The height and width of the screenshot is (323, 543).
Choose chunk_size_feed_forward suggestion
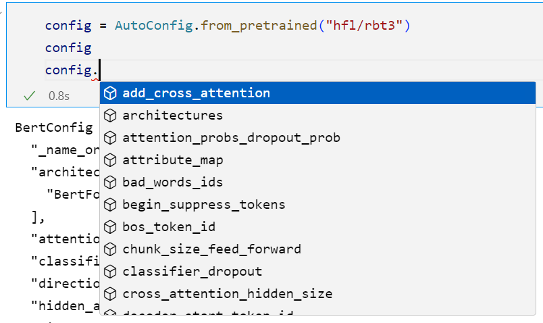(x=211, y=249)
